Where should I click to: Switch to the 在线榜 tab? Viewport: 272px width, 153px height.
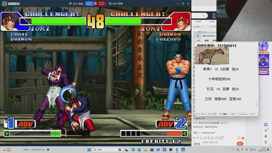click(199, 22)
